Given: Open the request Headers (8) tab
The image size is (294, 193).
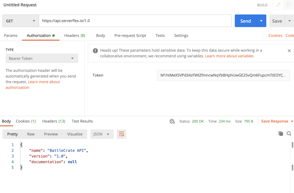Looking at the screenshot, I should [75, 35].
